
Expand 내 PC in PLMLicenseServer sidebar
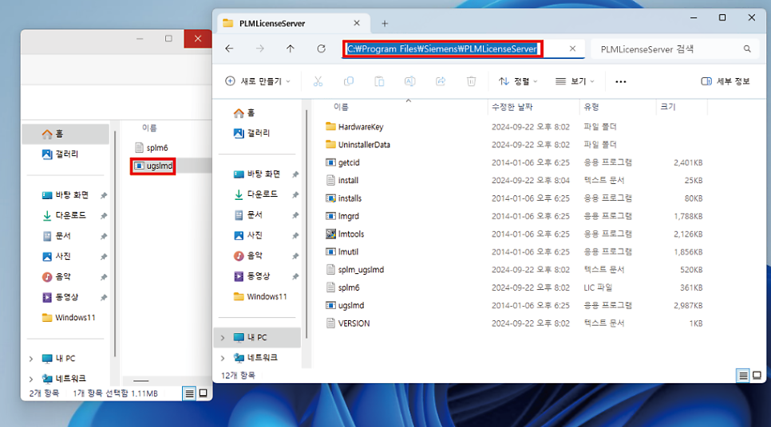tap(223, 338)
